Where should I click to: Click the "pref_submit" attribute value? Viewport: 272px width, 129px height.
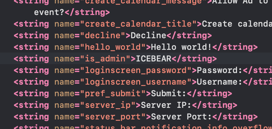113,94
